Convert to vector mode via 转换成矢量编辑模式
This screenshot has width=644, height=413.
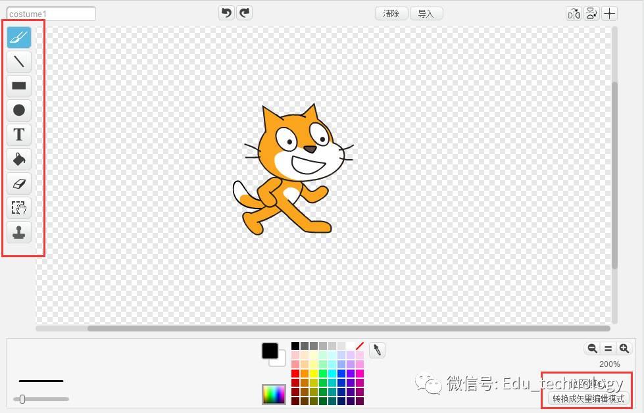[589, 399]
